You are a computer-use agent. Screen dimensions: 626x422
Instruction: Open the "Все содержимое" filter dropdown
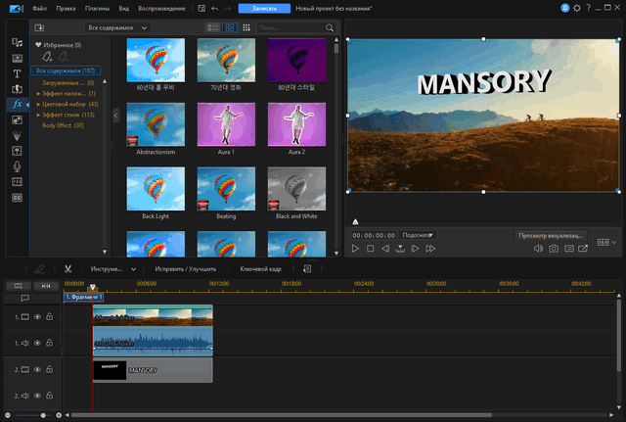[116, 28]
